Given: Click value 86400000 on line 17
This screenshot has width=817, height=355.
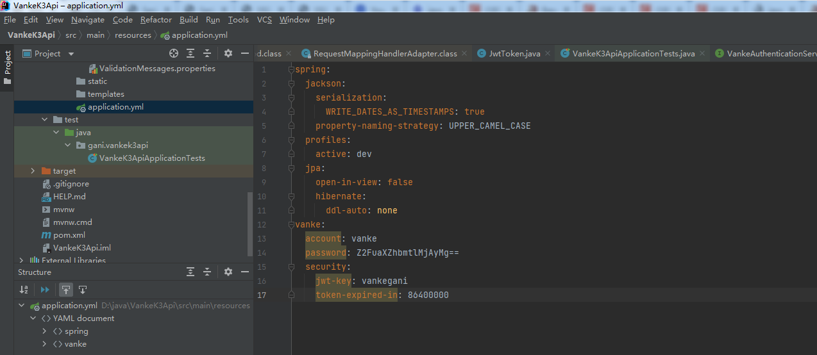Looking at the screenshot, I should coord(428,295).
